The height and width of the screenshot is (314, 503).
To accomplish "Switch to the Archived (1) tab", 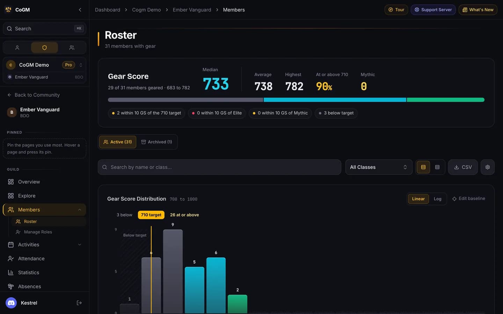I will [156, 142].
